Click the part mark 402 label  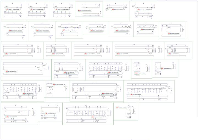24,93
